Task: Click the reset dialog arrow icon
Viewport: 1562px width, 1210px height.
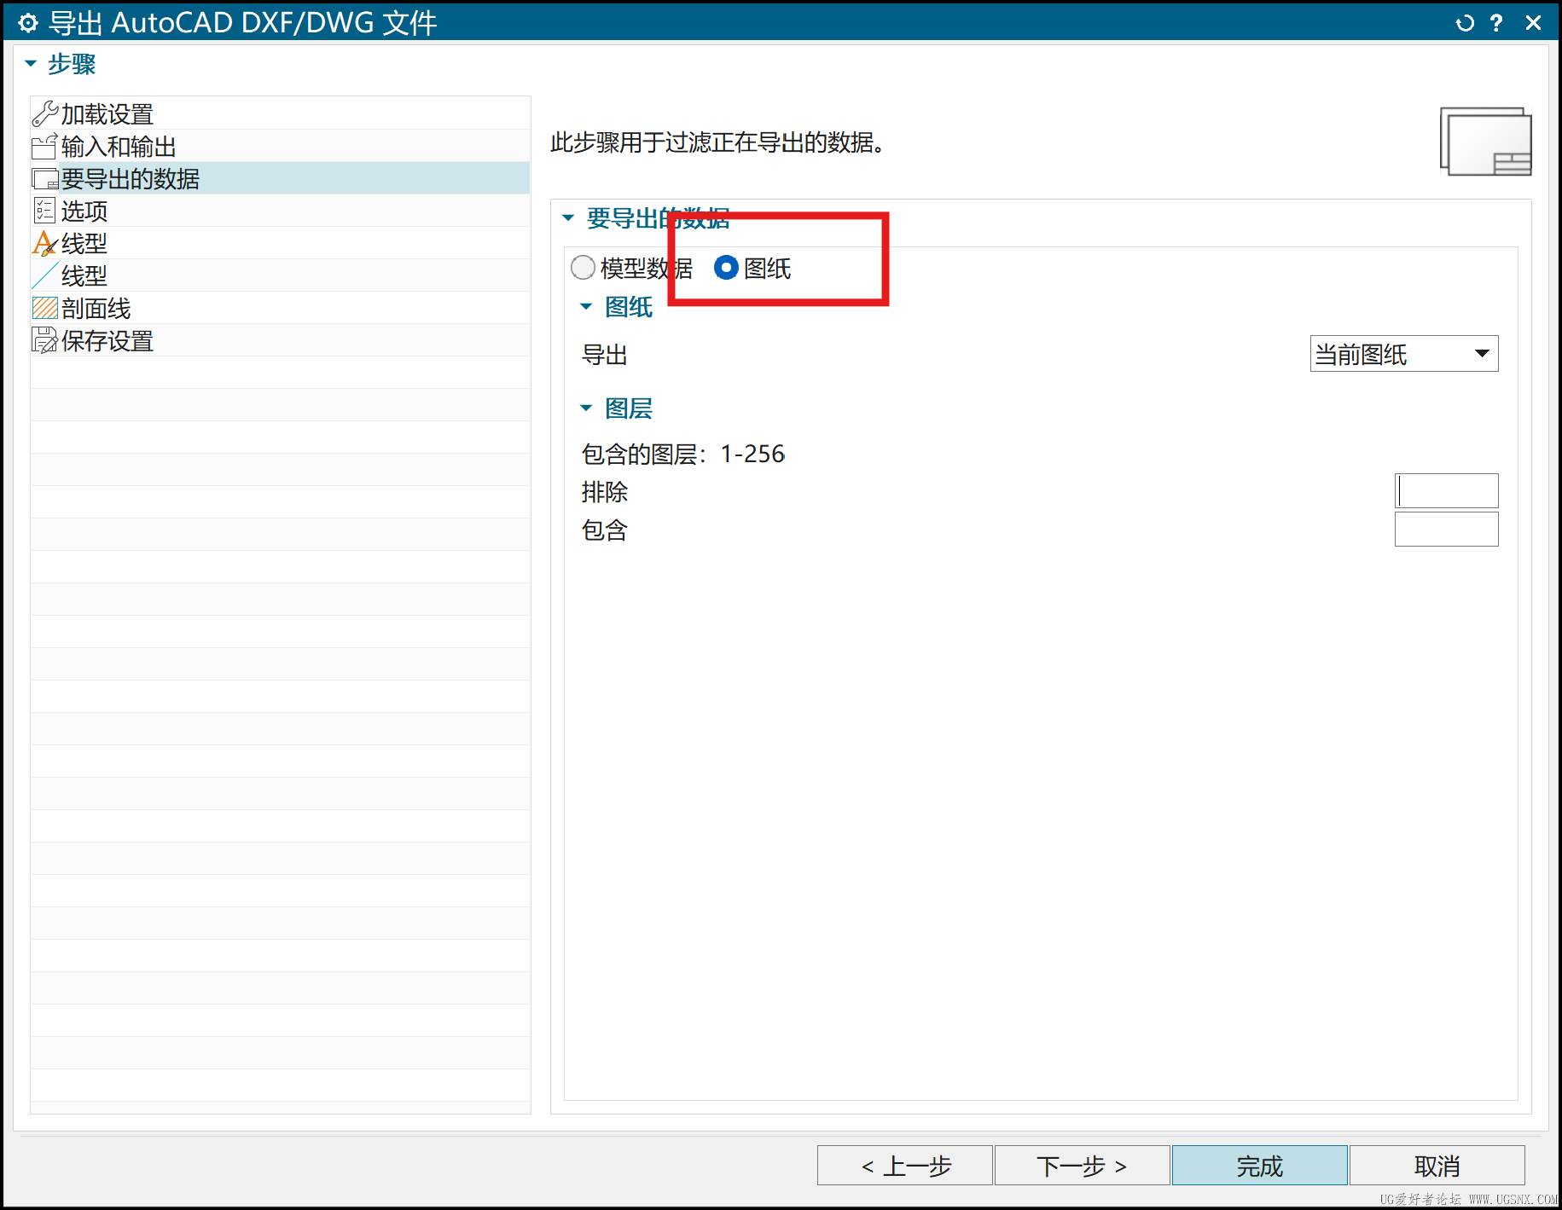Action: pos(1465,23)
